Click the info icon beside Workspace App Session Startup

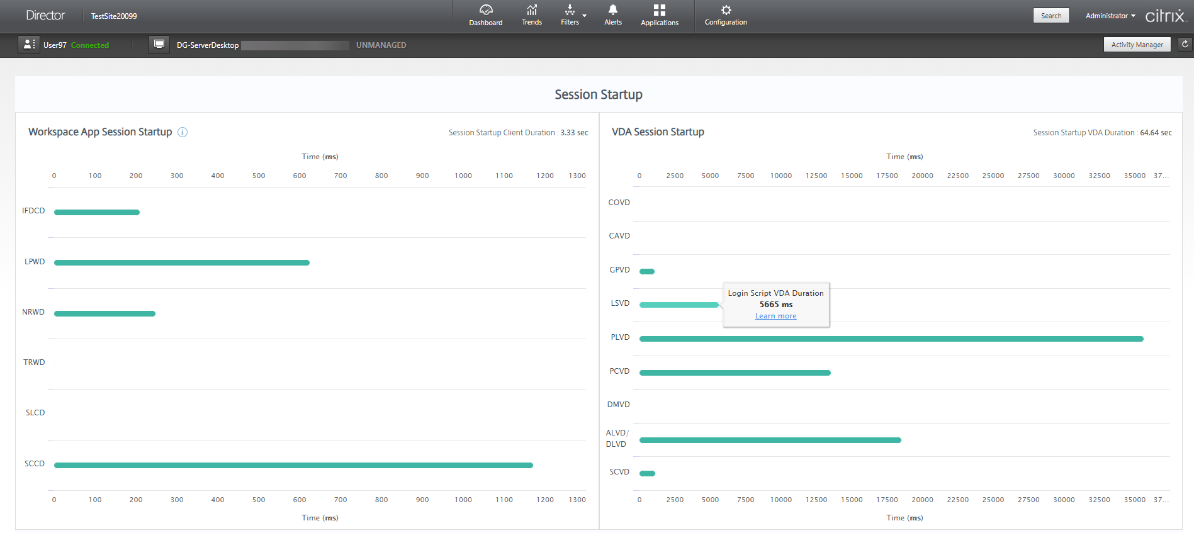(183, 132)
